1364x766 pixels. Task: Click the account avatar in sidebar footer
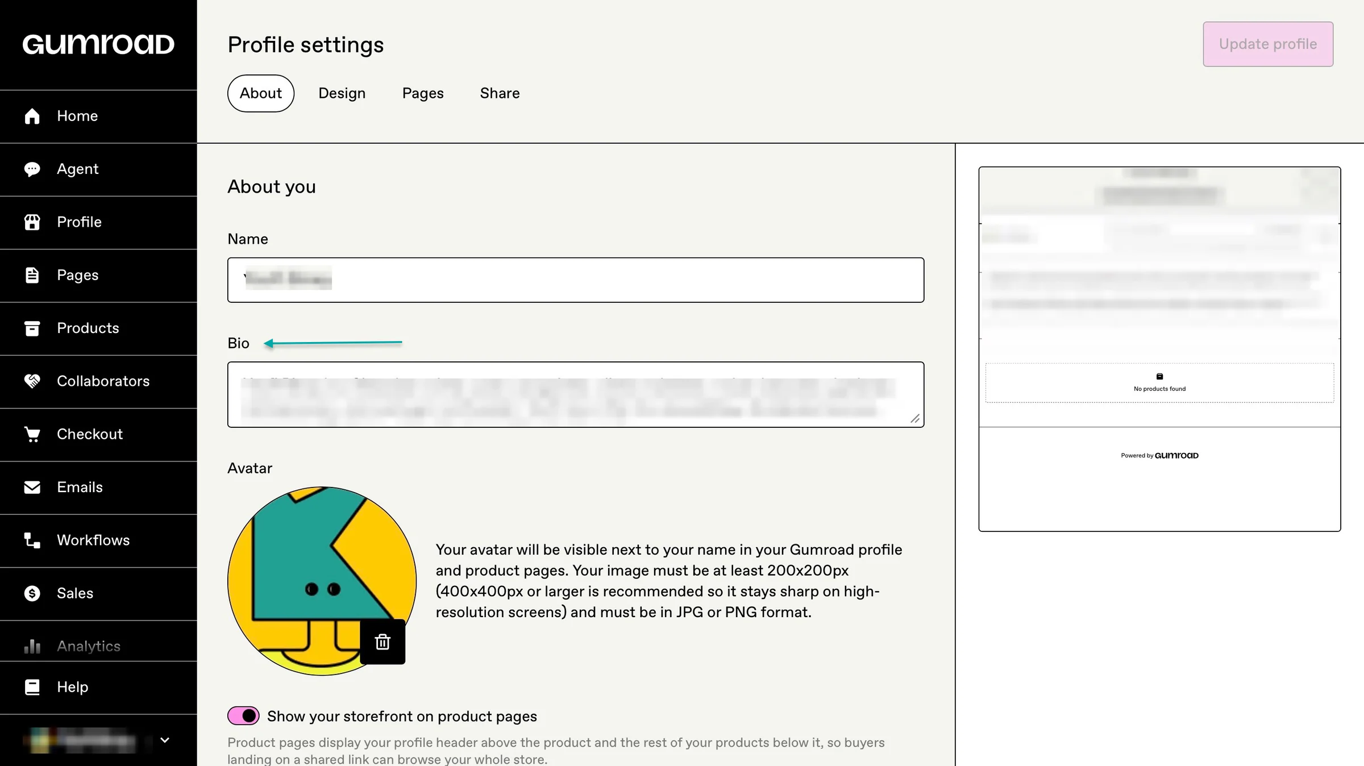pos(40,740)
